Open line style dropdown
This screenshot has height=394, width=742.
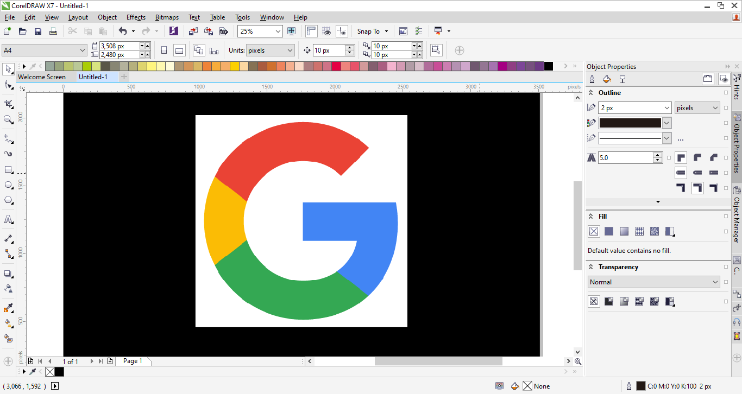(x=667, y=138)
